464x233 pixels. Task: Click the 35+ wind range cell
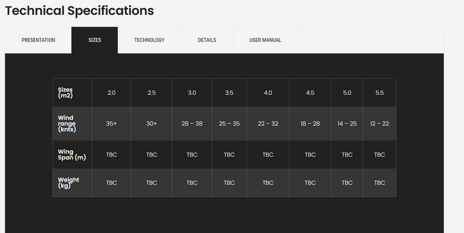click(x=112, y=124)
